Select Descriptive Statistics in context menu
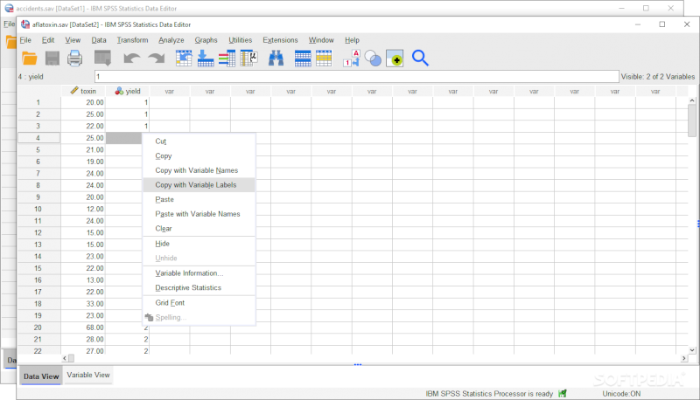Image resolution: width=700 pixels, height=400 pixels. 188,287
